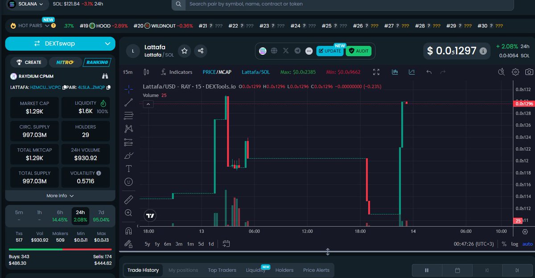
Task: Select the brush drawing tool
Action: 128,155
